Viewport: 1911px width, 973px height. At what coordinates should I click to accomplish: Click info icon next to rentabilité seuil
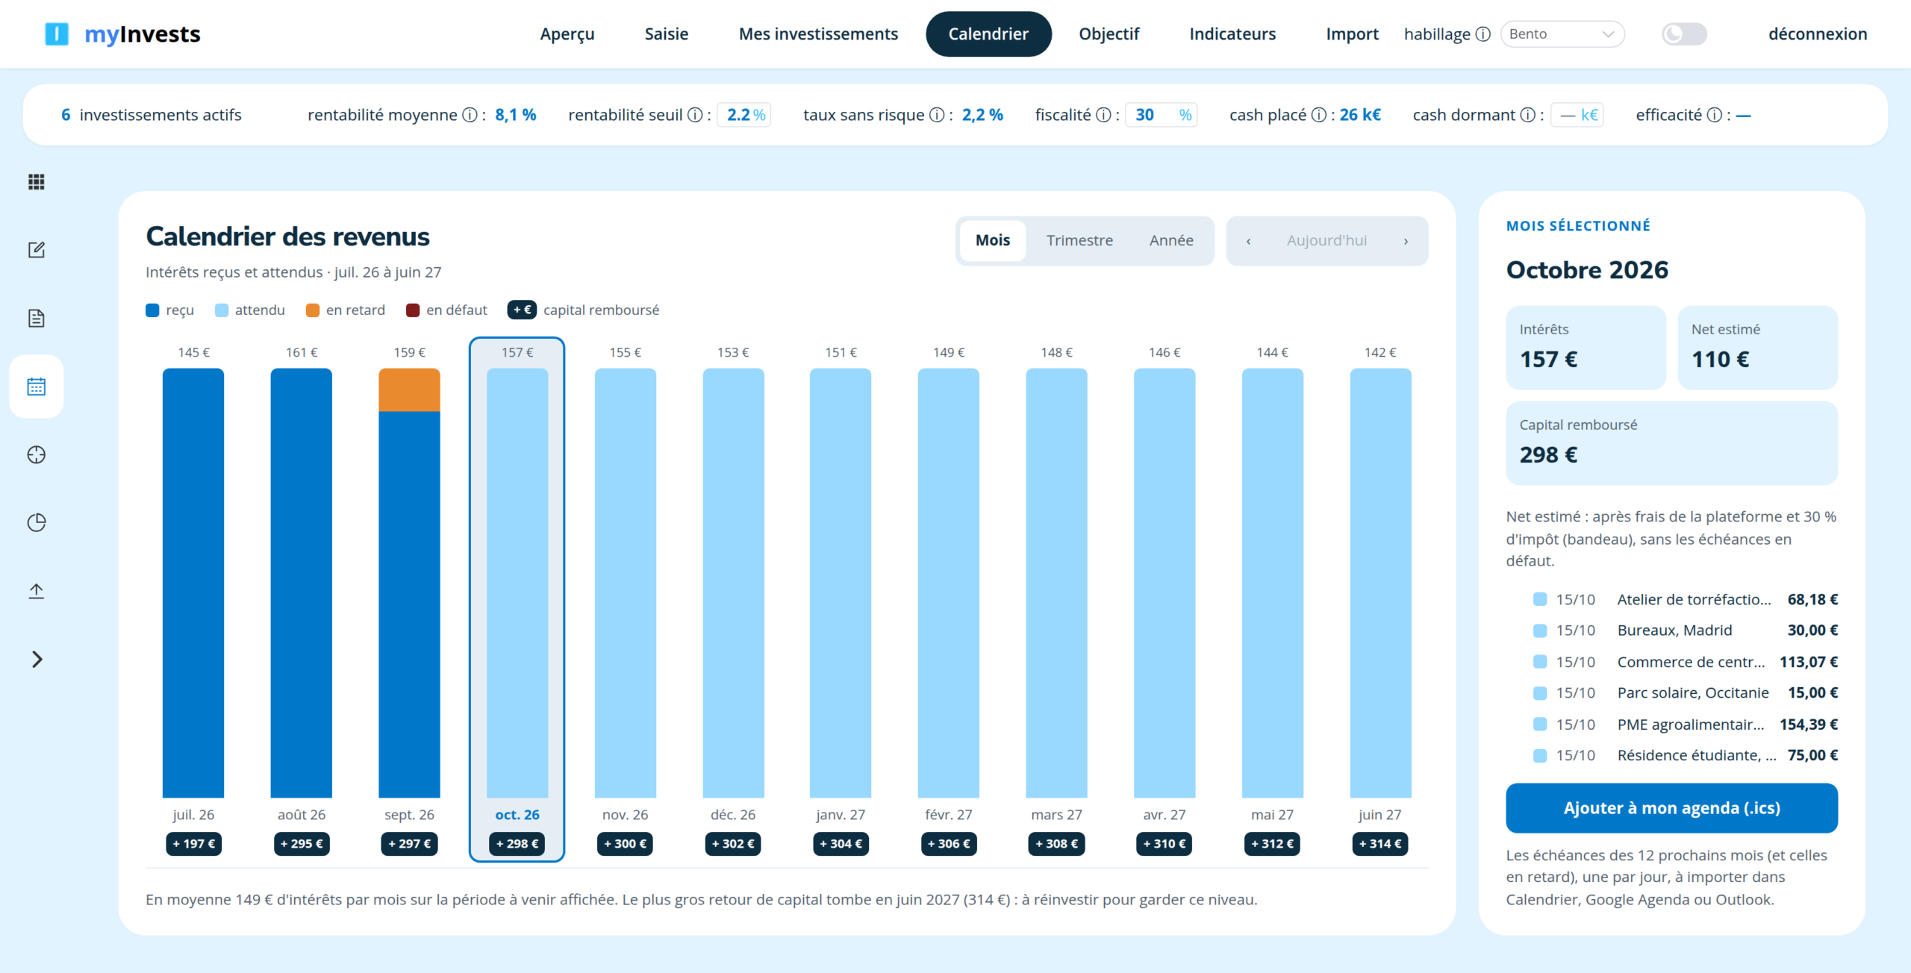695,115
